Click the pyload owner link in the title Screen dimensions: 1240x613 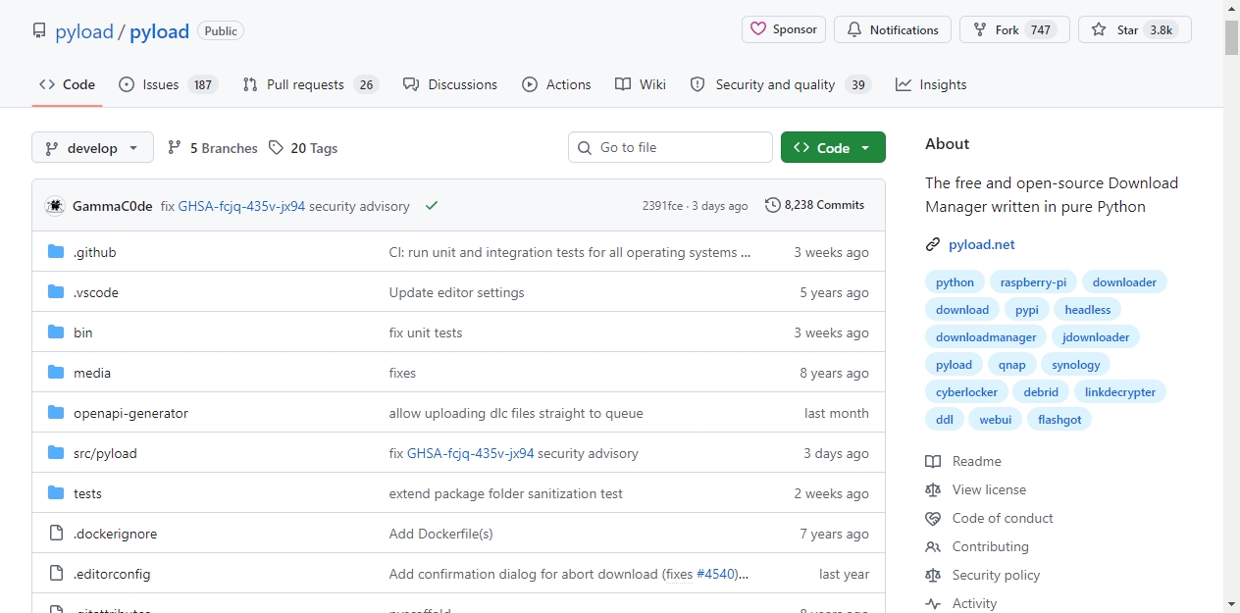[84, 31]
